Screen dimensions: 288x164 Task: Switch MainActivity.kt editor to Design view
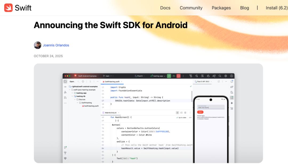pyautogui.click(x=185, y=113)
